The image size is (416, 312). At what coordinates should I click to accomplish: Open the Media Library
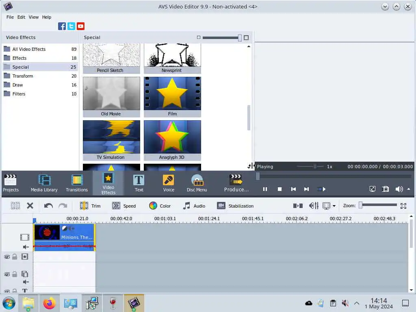[x=44, y=183]
